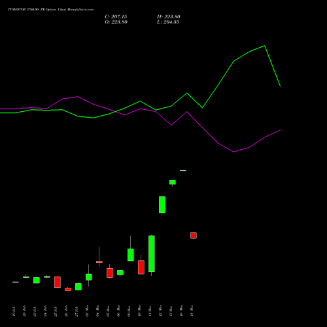The width and height of the screenshot is (327, 327).
Task: Click the tall green candle above 11 Mar
Action: pos(152,254)
